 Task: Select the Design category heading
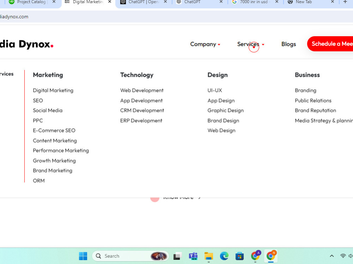click(218, 75)
